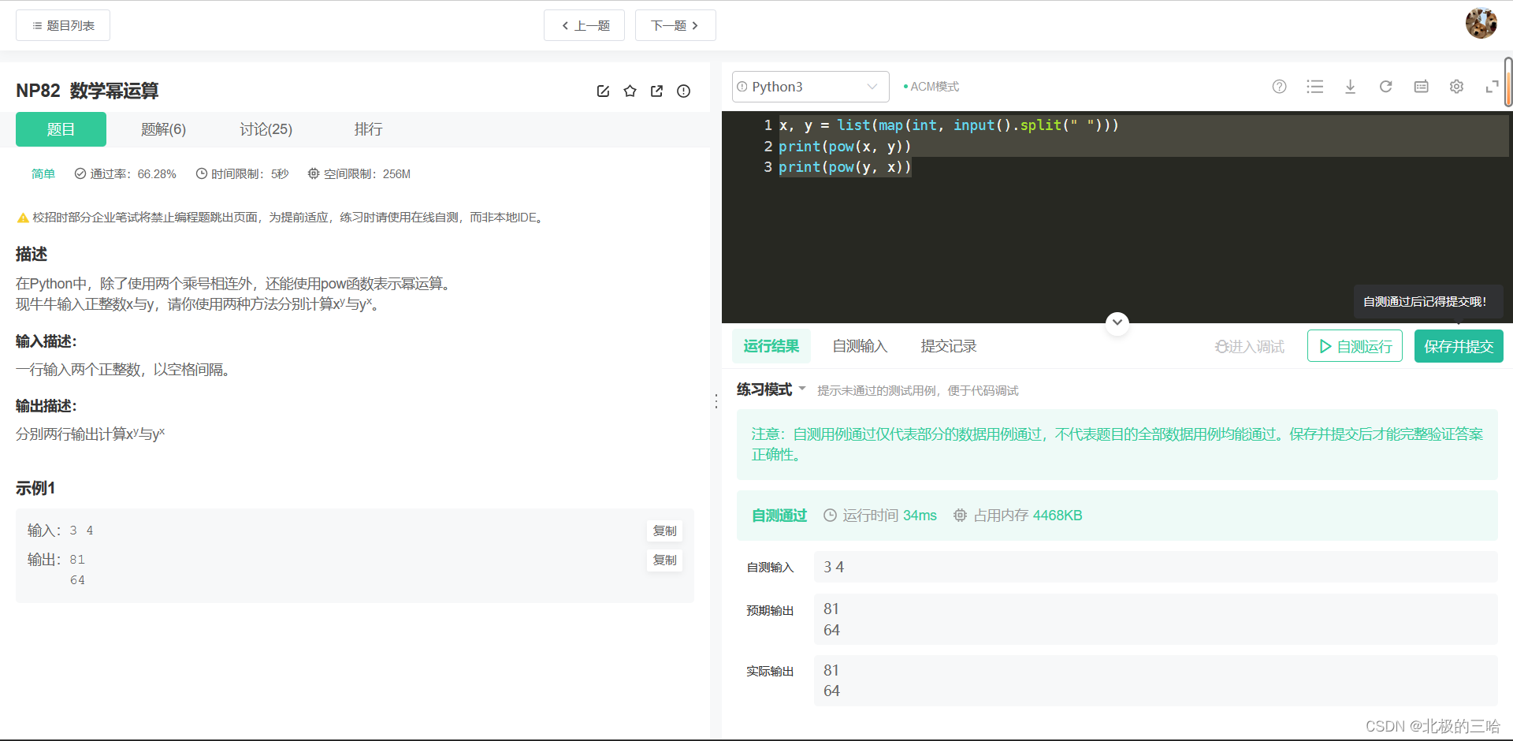1513x741 pixels.
Task: Open the 题目列表 problem list
Action: point(63,25)
